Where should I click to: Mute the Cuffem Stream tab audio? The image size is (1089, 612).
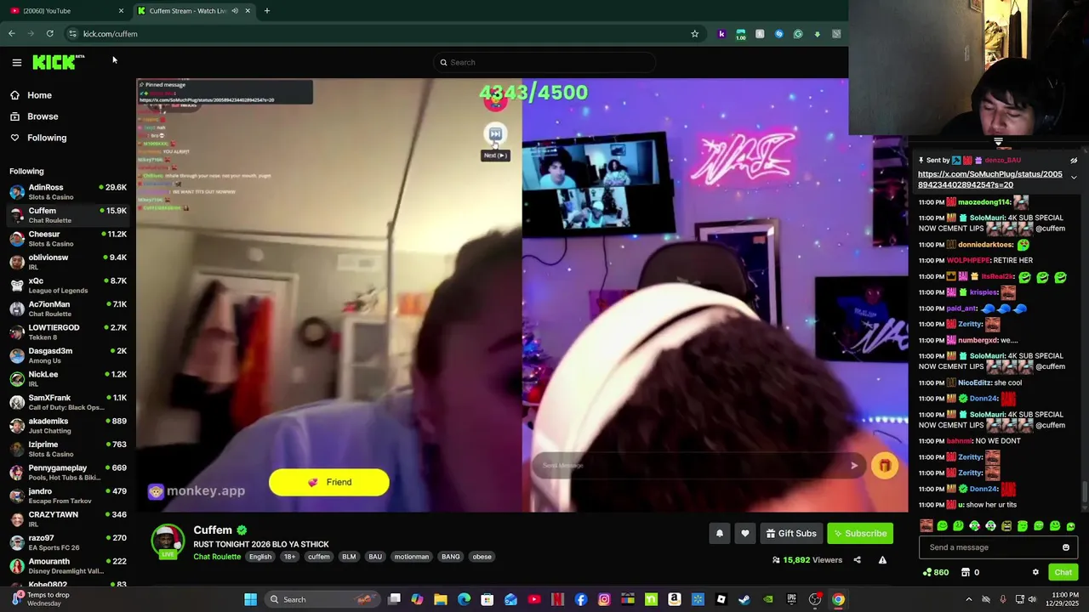click(x=235, y=10)
